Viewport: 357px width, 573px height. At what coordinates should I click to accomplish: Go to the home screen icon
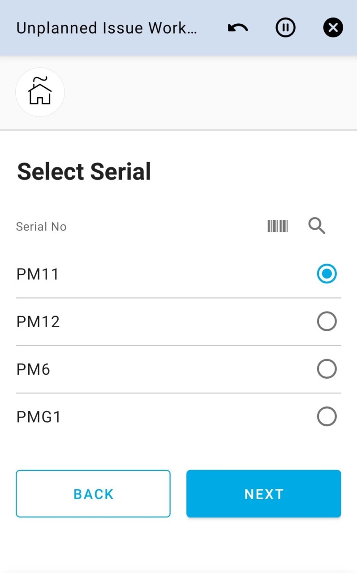point(40,92)
